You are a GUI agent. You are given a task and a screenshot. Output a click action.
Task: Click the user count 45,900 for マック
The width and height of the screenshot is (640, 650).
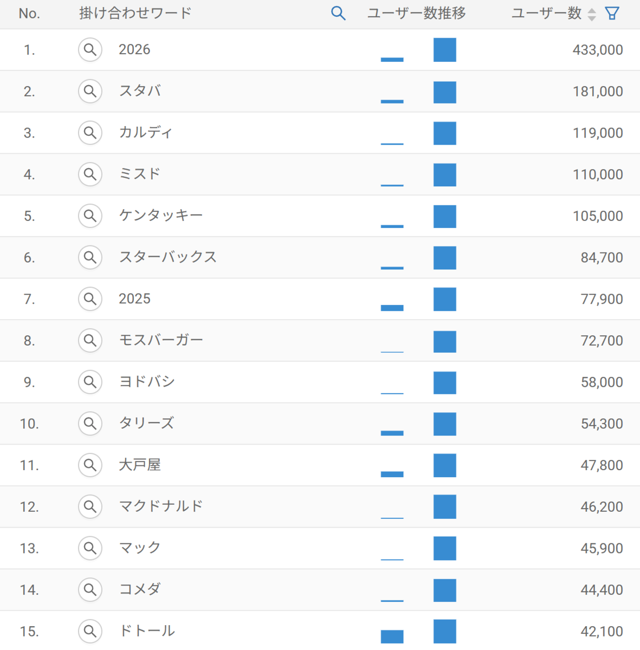pos(602,548)
